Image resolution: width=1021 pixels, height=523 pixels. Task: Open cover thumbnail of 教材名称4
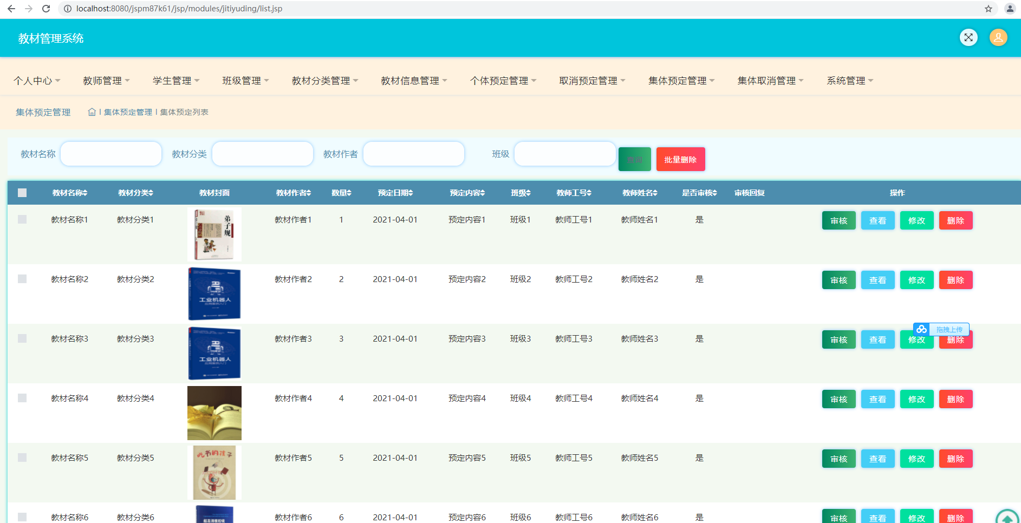click(x=214, y=413)
